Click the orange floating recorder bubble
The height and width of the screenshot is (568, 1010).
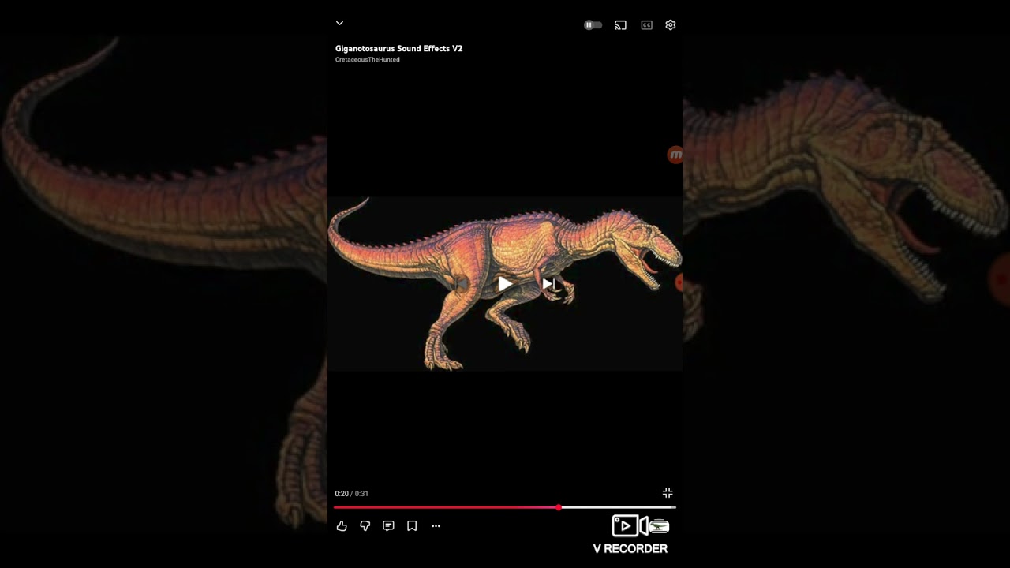click(x=675, y=155)
